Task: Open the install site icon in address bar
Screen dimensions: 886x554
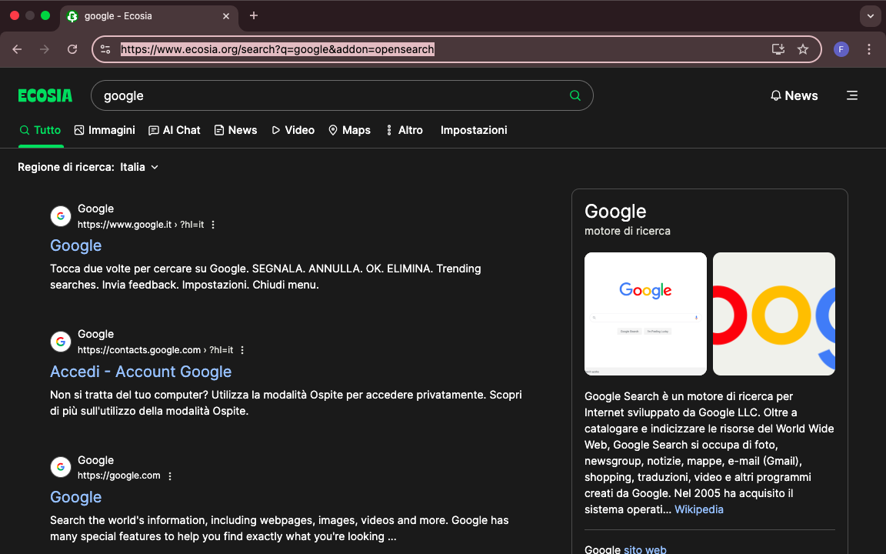Action: pos(778,48)
